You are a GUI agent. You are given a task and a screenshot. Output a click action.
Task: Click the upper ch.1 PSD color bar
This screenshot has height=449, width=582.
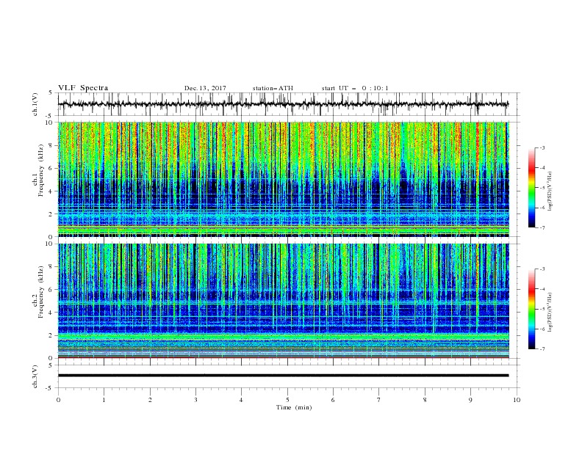pos(531,188)
